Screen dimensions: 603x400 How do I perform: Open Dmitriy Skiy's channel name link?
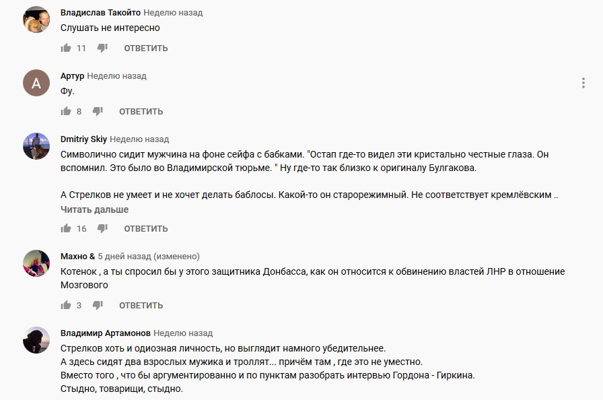[x=83, y=139]
